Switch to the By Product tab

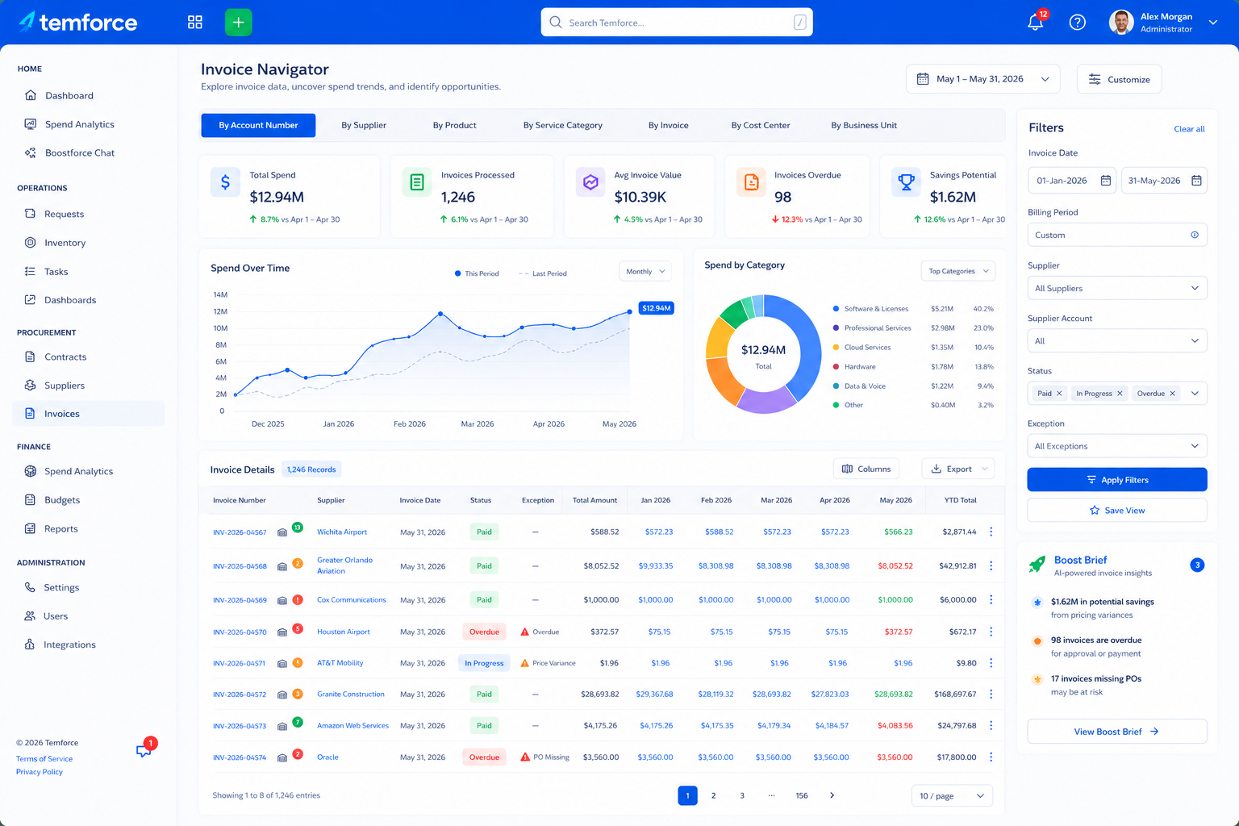455,125
